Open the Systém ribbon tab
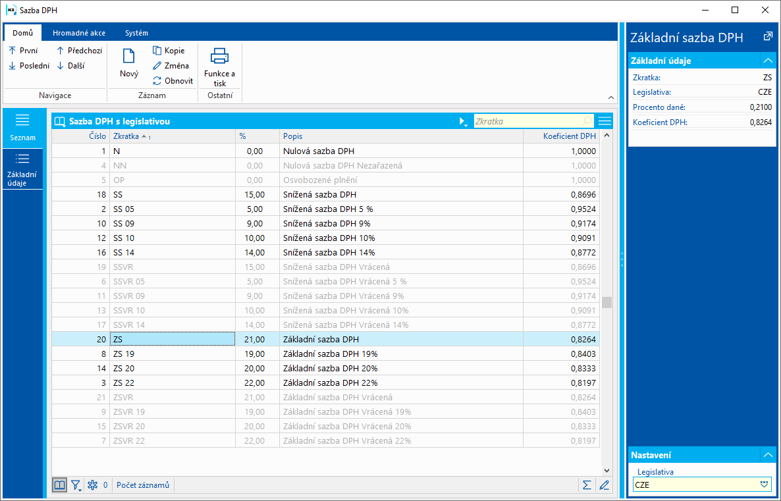The width and height of the screenshot is (781, 501). pos(136,33)
